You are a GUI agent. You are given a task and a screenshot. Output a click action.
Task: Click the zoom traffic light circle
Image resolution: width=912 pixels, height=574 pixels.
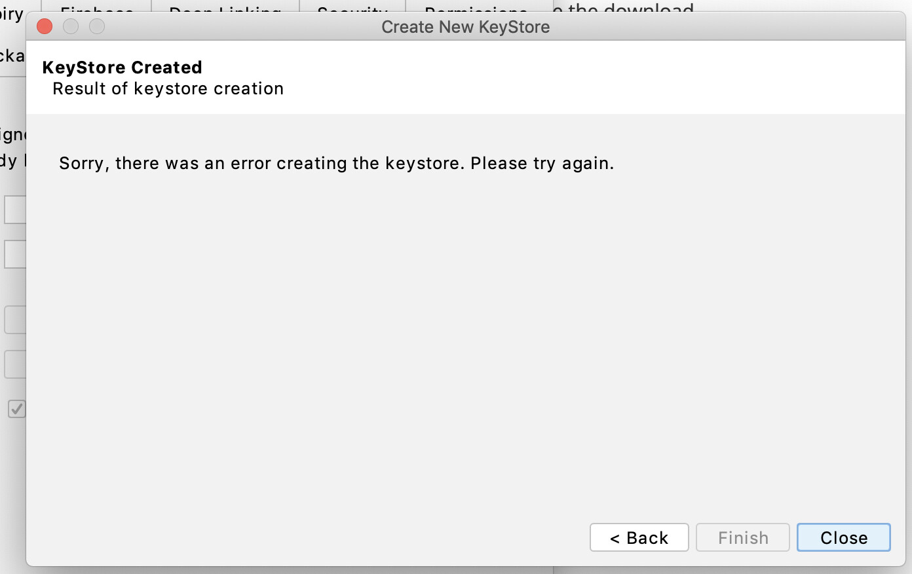pyautogui.click(x=96, y=26)
